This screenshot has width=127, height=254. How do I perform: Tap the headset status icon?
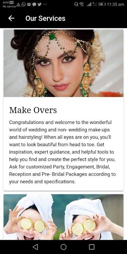pos(76,4)
